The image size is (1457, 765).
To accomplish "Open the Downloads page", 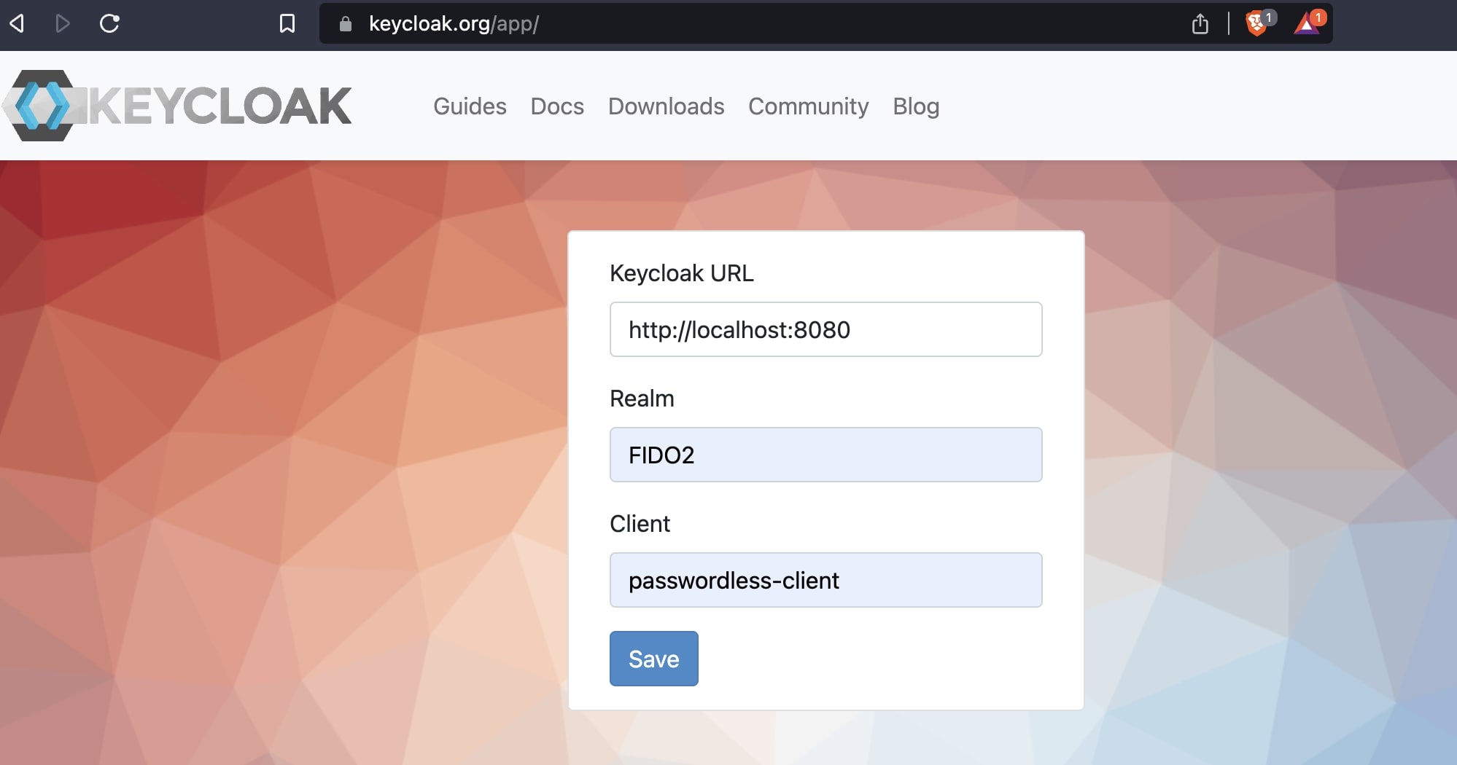I will (666, 106).
